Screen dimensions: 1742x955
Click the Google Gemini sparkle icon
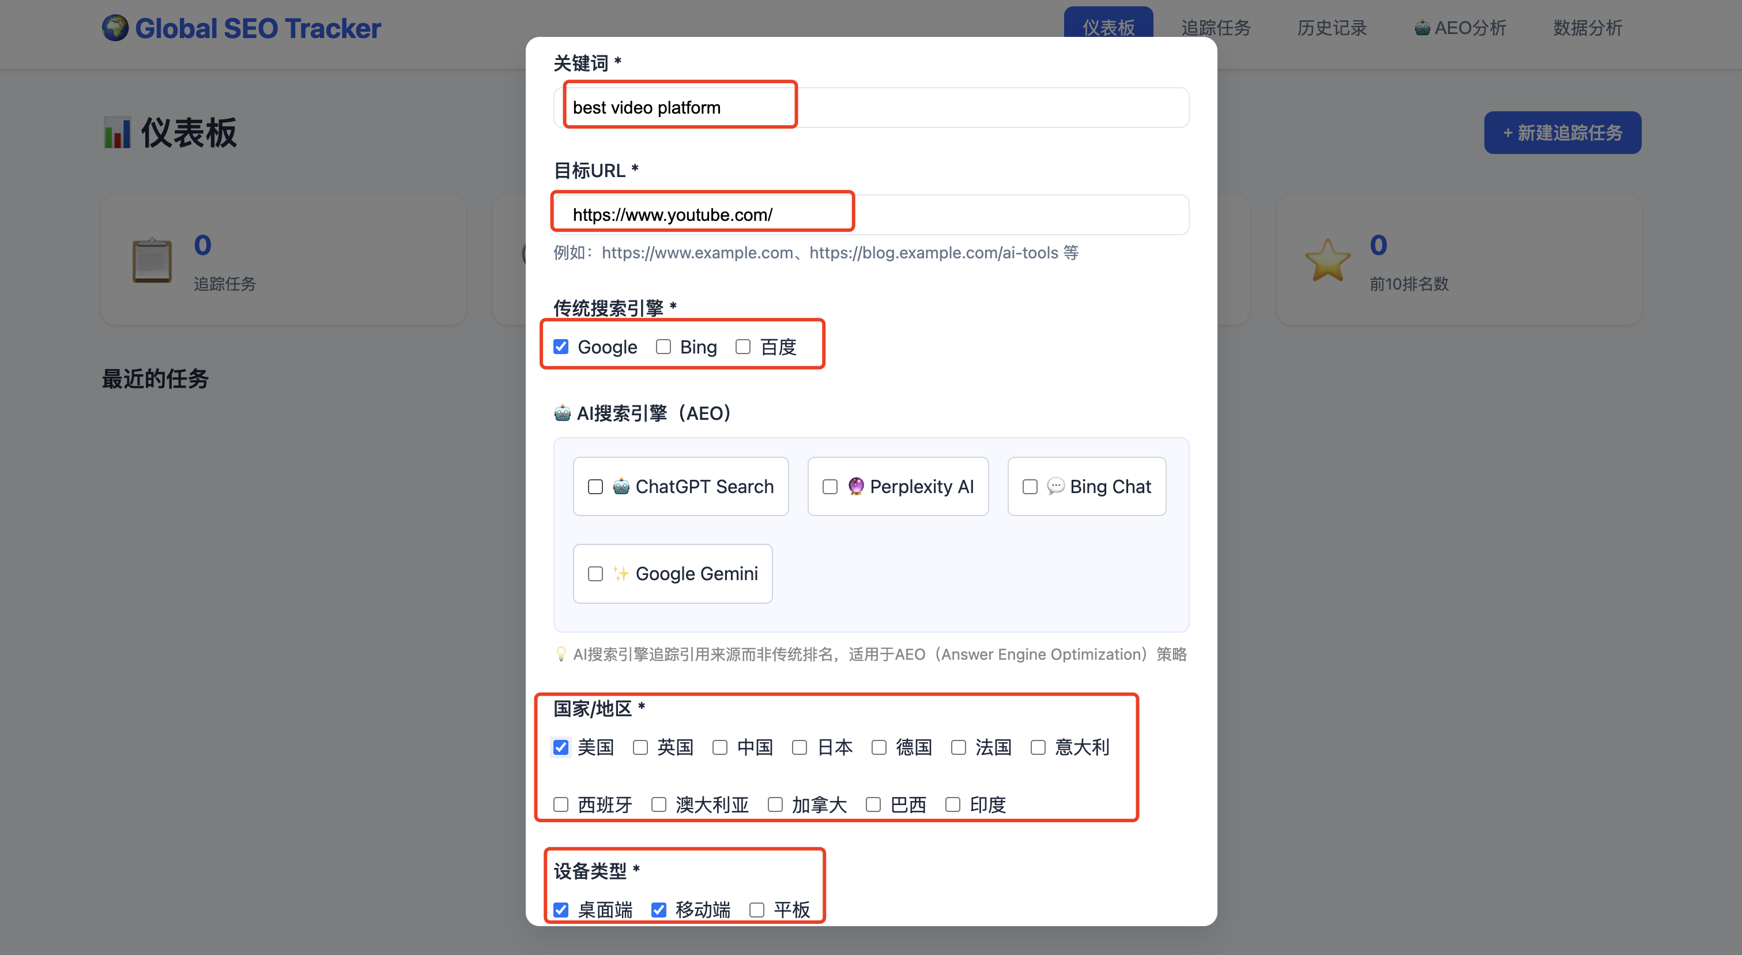pyautogui.click(x=621, y=574)
